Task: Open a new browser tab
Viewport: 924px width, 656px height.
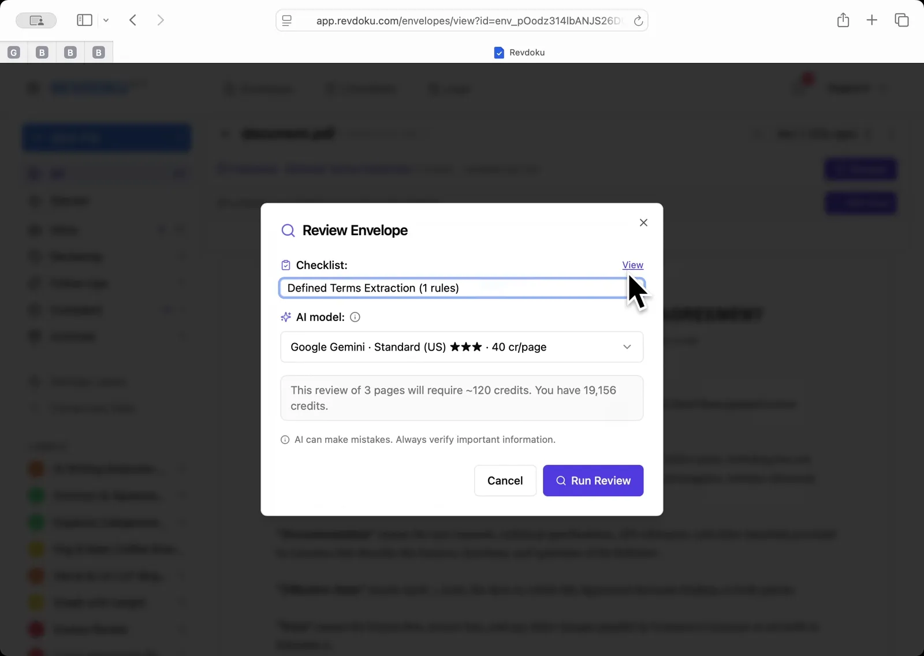Action: [871, 20]
